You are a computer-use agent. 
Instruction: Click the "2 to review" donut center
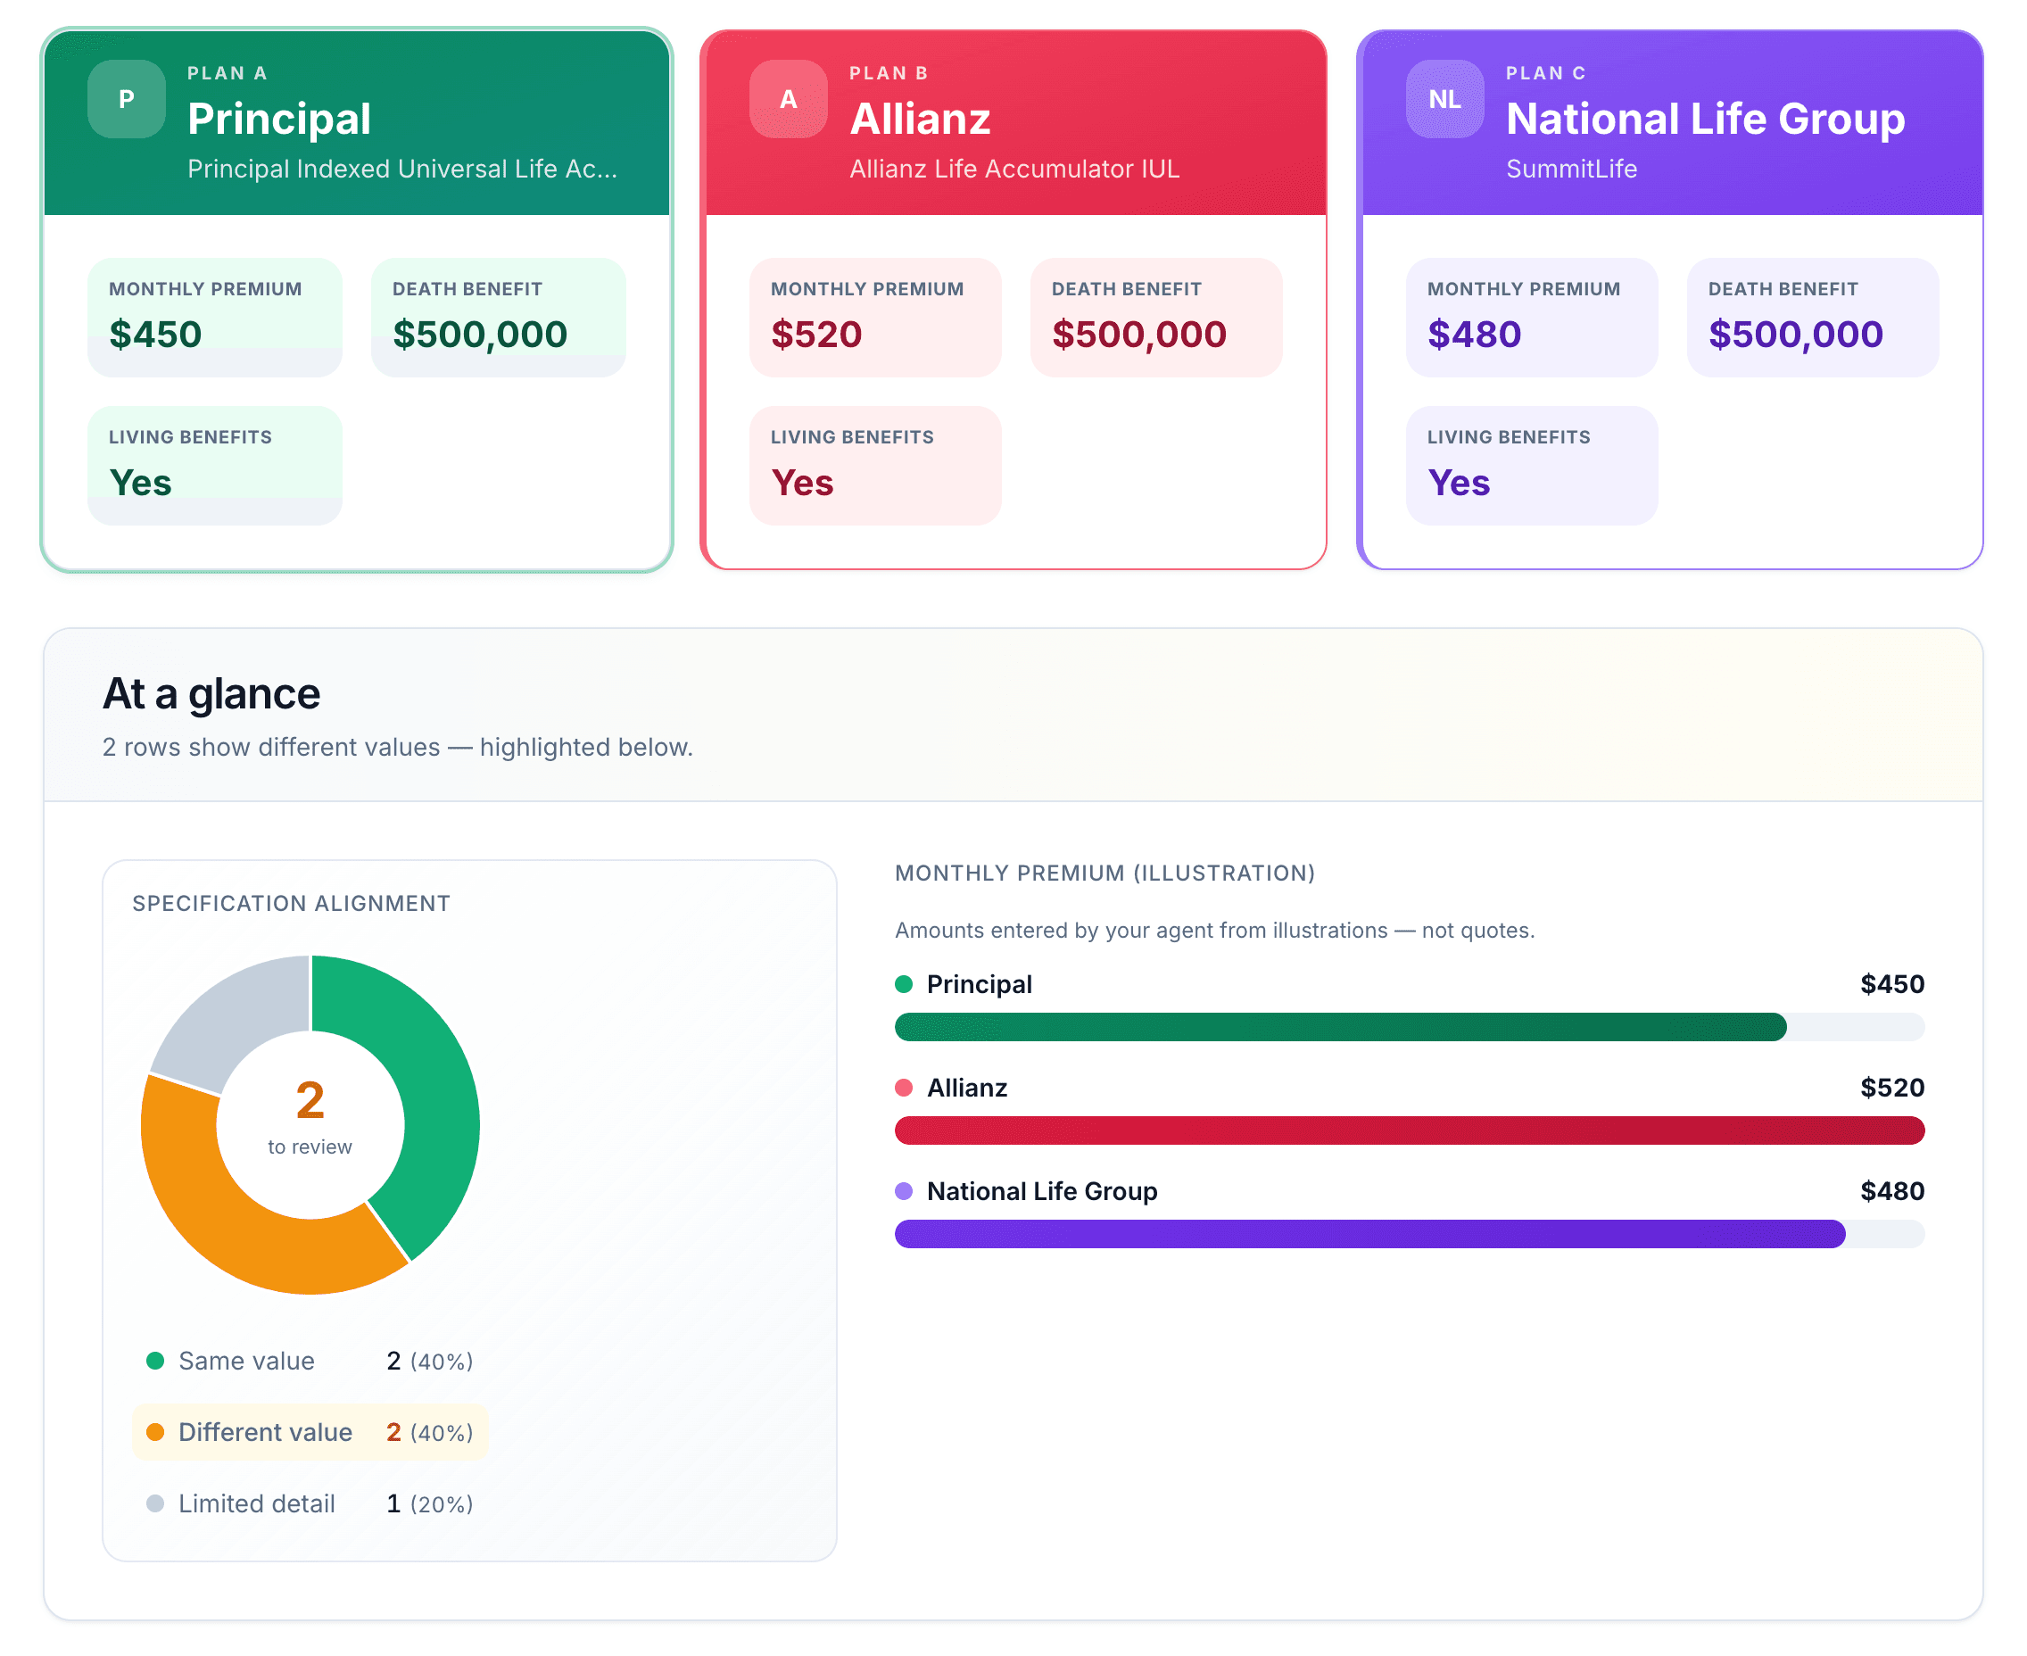coord(310,1116)
